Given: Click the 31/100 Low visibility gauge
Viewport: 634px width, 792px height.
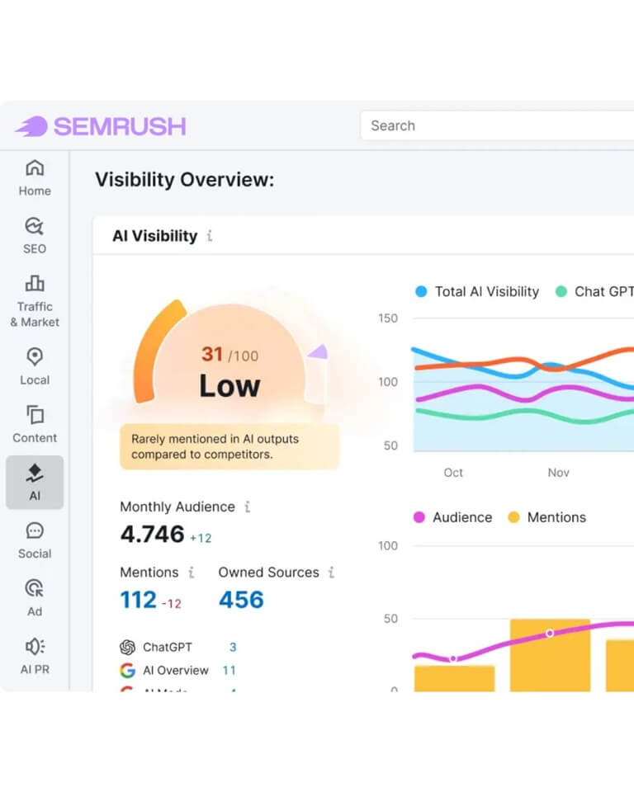Looking at the screenshot, I should 230,354.
